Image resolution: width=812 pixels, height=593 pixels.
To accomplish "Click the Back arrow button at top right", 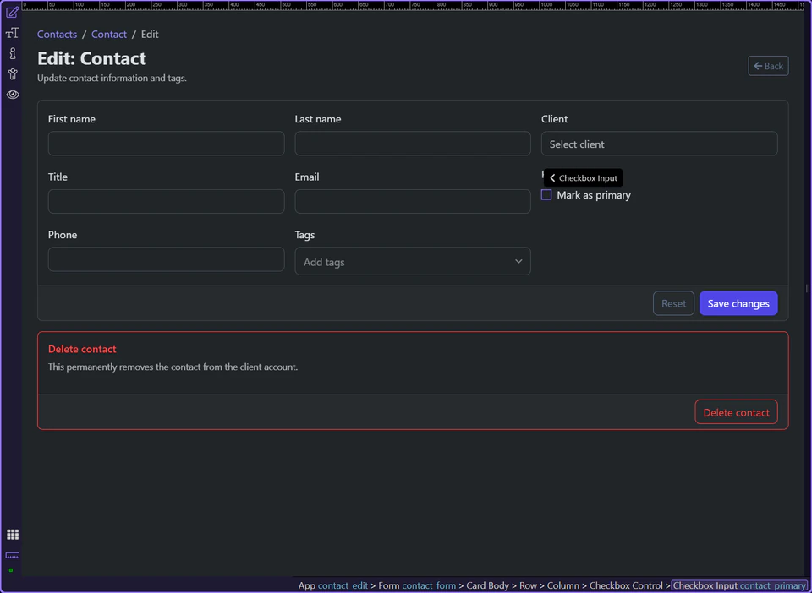I will [x=767, y=65].
